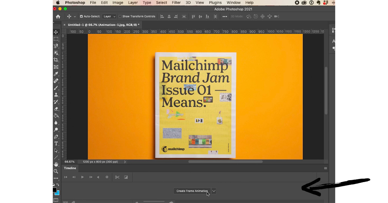Image resolution: width=388 pixels, height=203 pixels.
Task: Select the Lasso tool
Action: (56, 46)
